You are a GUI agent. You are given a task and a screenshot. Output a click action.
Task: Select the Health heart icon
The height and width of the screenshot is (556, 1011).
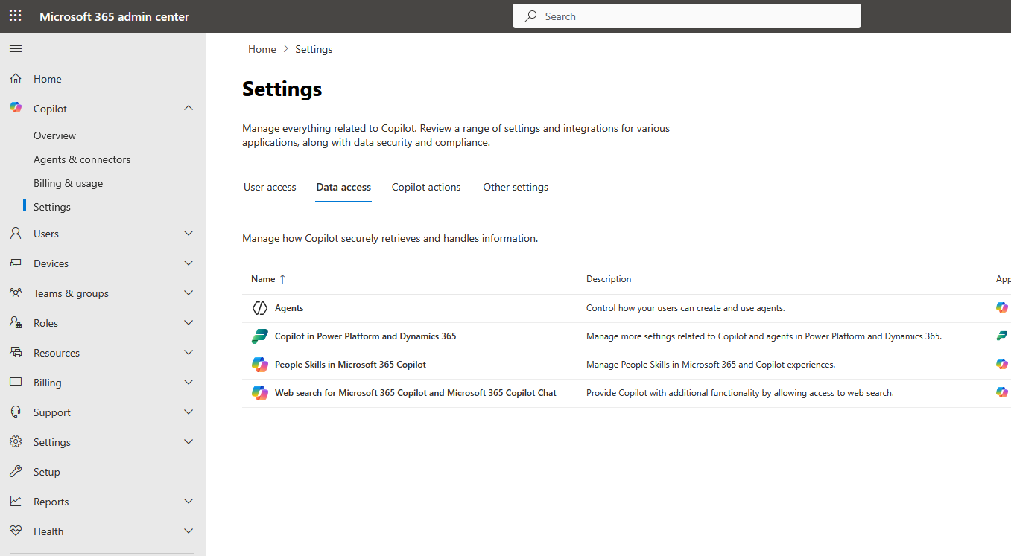pyautogui.click(x=15, y=531)
